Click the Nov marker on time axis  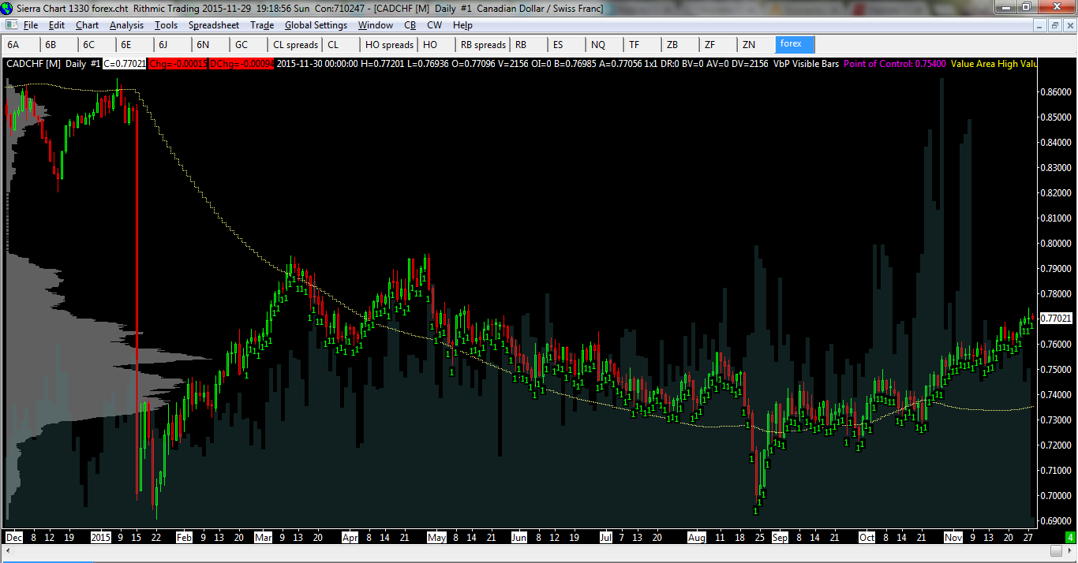coord(953,537)
